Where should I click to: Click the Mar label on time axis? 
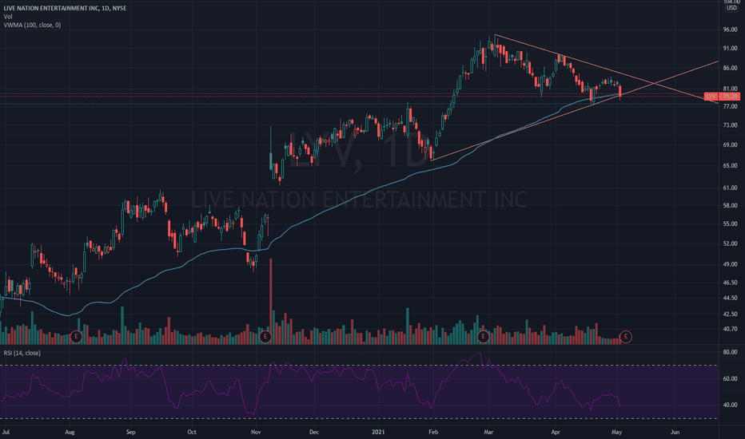[488, 432]
